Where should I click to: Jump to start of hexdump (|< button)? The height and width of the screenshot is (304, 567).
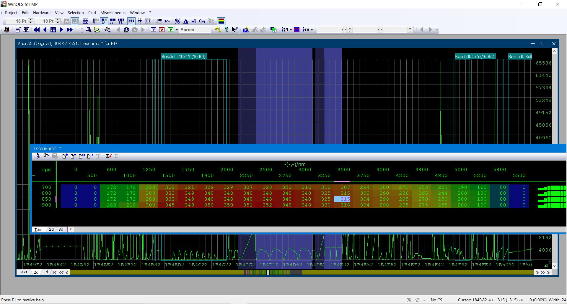click(x=55, y=272)
